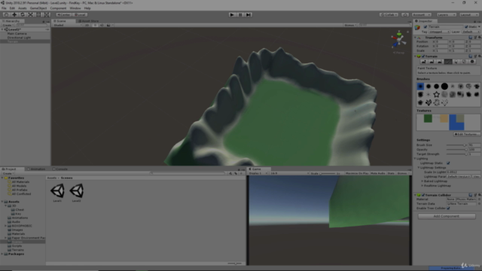Open the Tag dropdown
Screen dimensions: 482x271
coord(439,32)
